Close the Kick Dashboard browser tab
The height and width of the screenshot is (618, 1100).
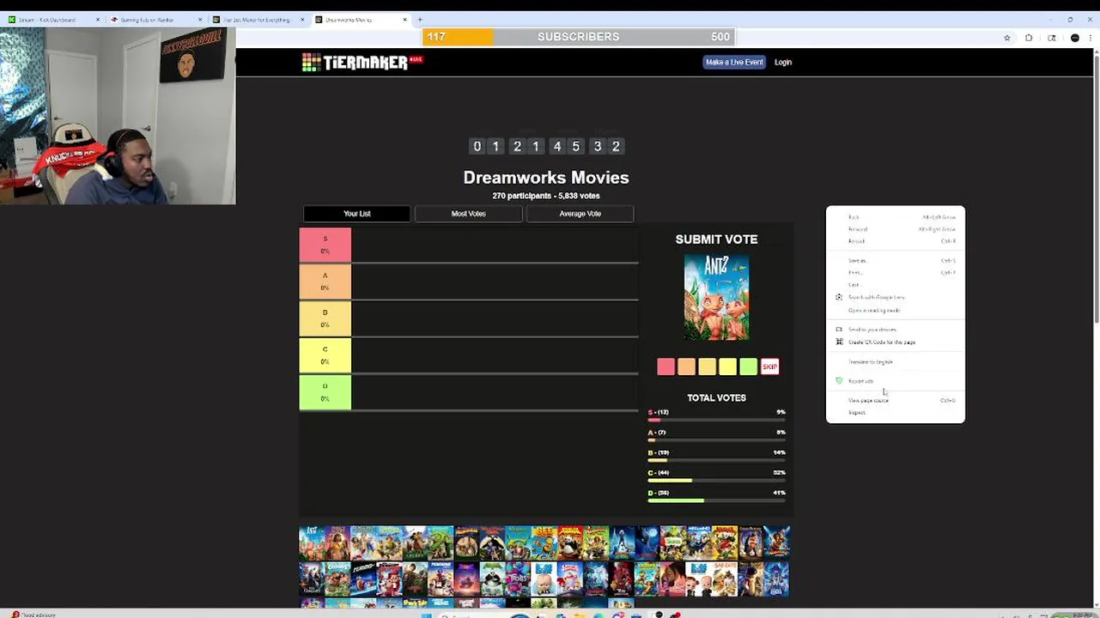98,19
